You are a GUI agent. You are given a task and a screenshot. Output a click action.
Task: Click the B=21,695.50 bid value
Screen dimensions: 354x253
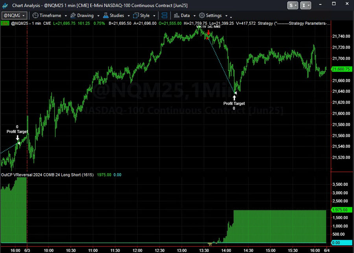click(x=120, y=23)
